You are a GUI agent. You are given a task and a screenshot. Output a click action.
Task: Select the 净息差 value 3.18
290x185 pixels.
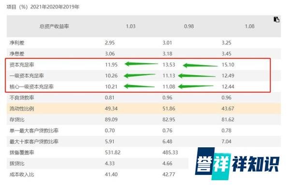click(167, 54)
